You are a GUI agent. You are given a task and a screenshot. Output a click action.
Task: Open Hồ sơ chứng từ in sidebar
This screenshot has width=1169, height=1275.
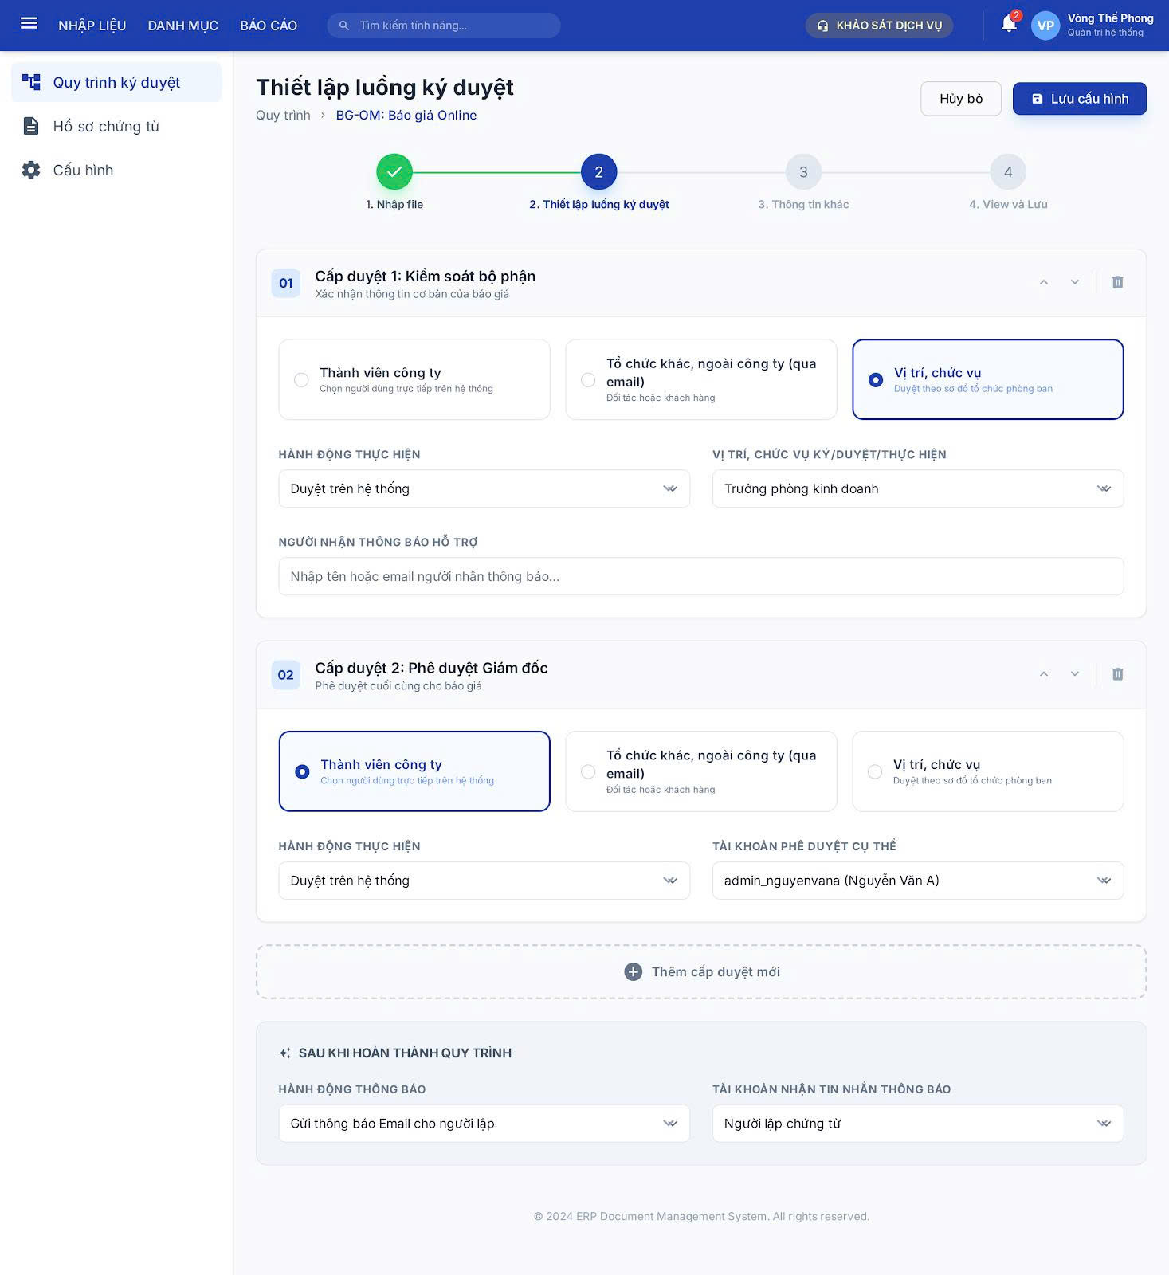pyautogui.click(x=106, y=127)
